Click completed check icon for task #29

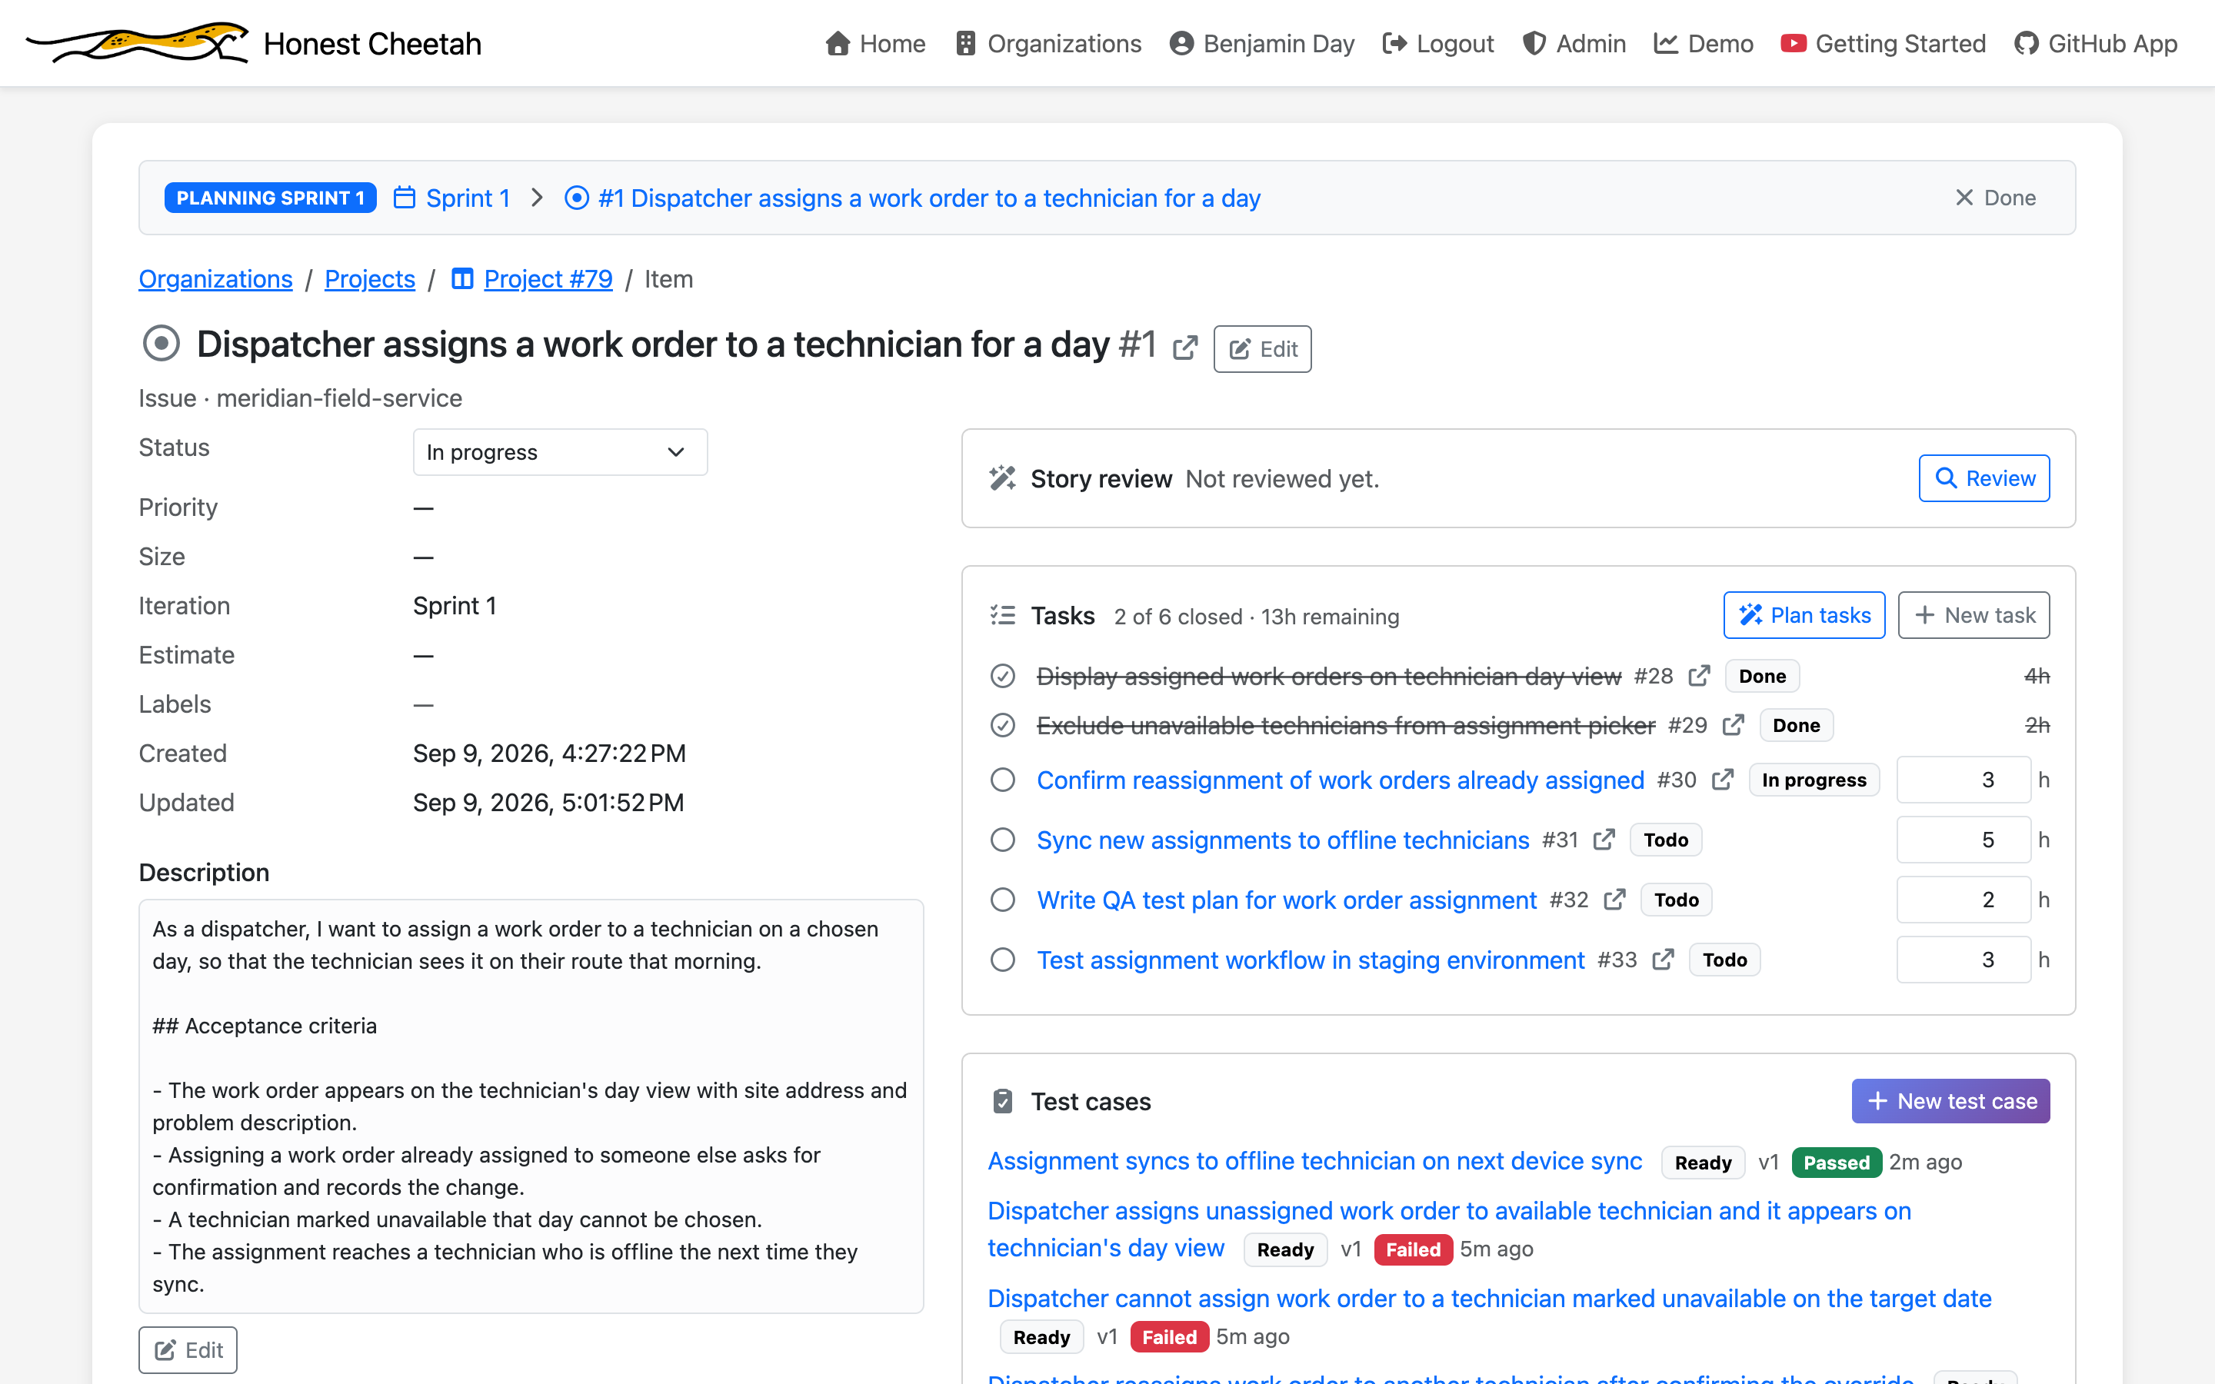(1003, 725)
